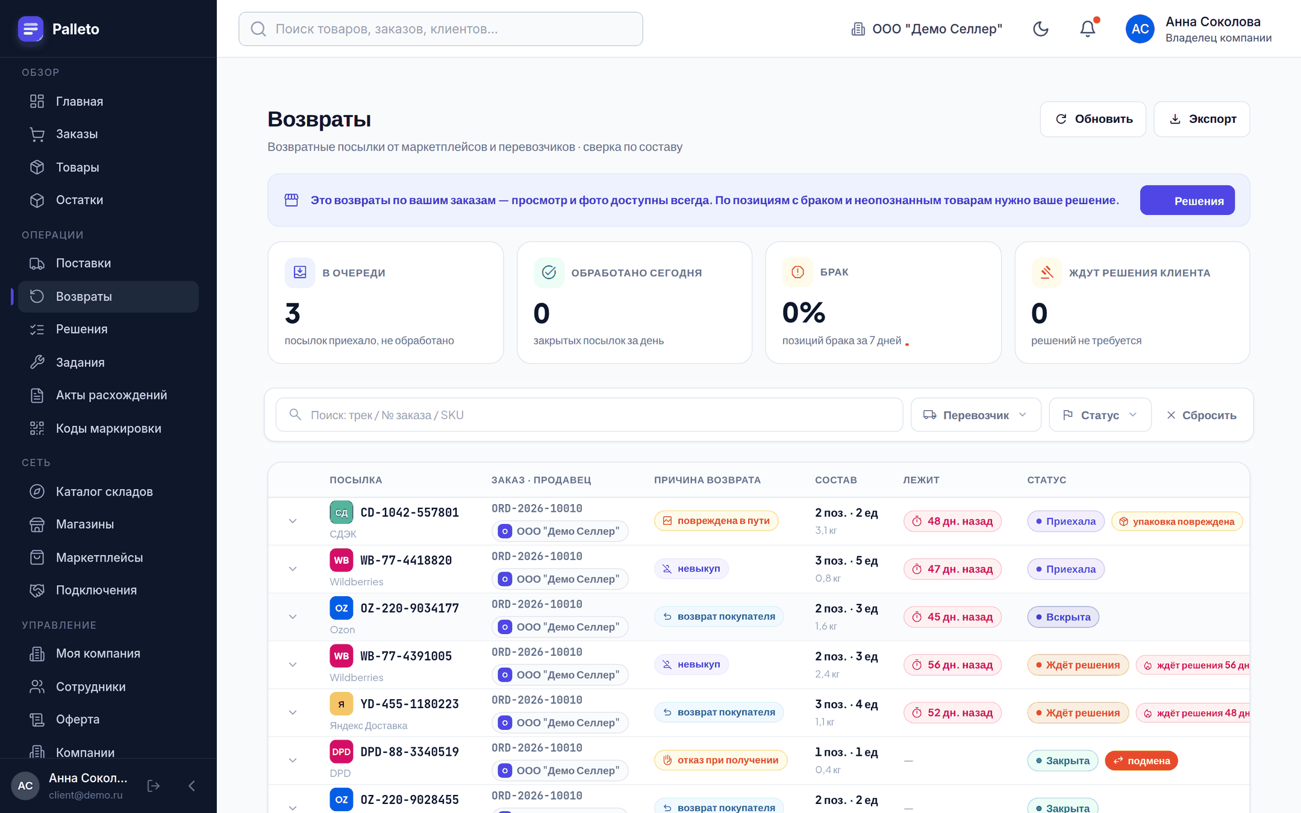1301x813 pixels.
Task: Click the WB badge for WB-77-4418820
Action: pyautogui.click(x=342, y=560)
